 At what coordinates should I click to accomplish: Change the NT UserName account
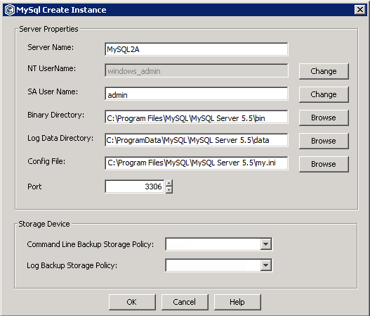324,71
